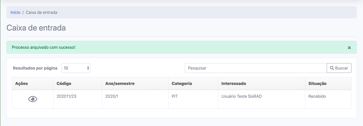Select the Recebido status cell
Viewport: 363px width, 126px height.
point(317,96)
